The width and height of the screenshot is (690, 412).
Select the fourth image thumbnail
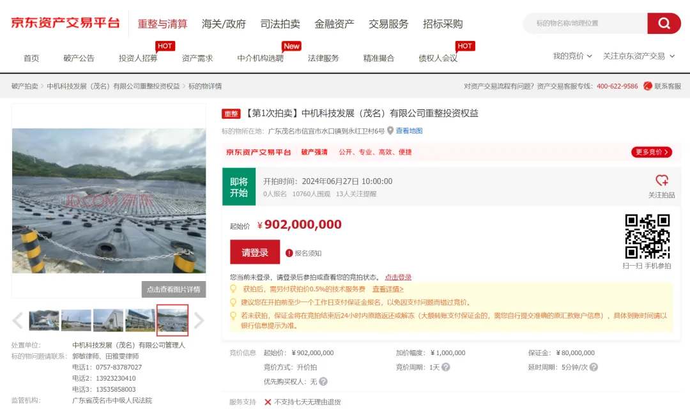[141, 320]
